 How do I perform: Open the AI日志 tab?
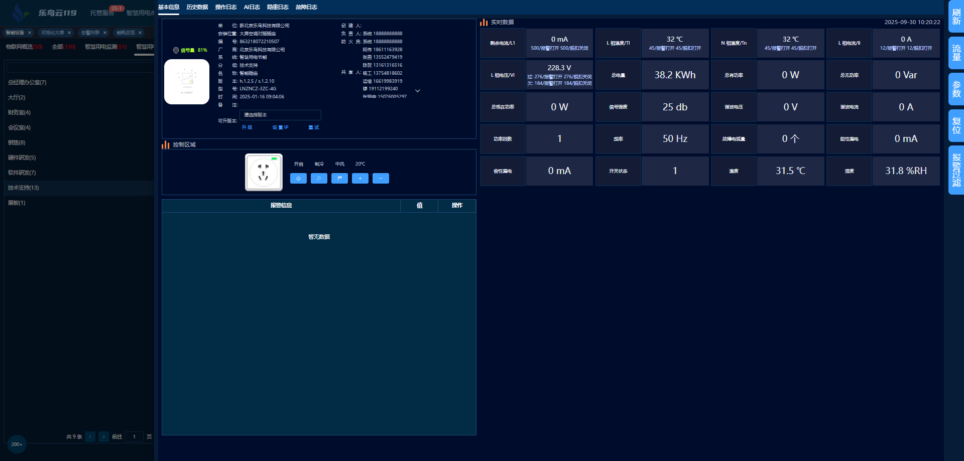[x=252, y=7]
